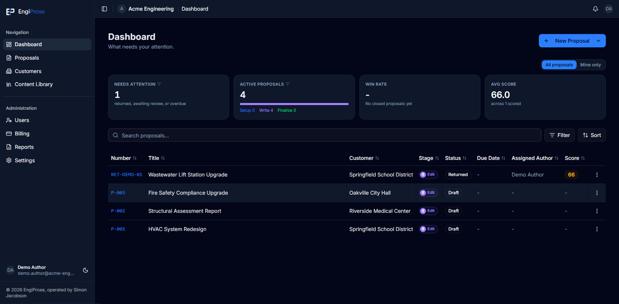The image size is (619, 304).
Task: Open the Filter button
Action: tap(559, 135)
